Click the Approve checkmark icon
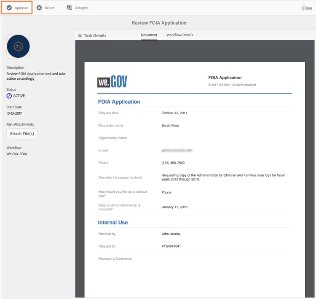316x299 pixels. tap(9, 8)
